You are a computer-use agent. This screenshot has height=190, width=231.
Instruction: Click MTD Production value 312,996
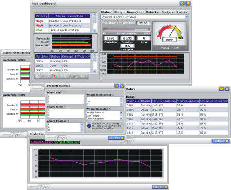158,110
